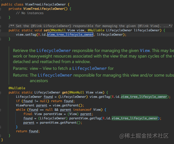Click the 'found' variable in 'LifecycleOwner found ='
This screenshot has height=144, width=174.
pyautogui.click(x=48, y=97)
